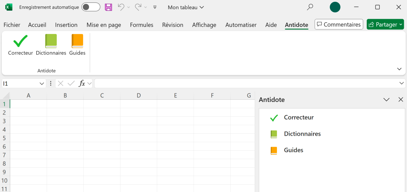407x192 pixels.
Task: Open Dictionnaires green book in ribbon
Action: point(51,41)
